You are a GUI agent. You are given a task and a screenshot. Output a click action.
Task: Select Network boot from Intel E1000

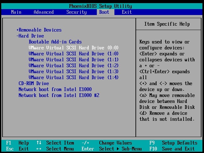coord(55,89)
